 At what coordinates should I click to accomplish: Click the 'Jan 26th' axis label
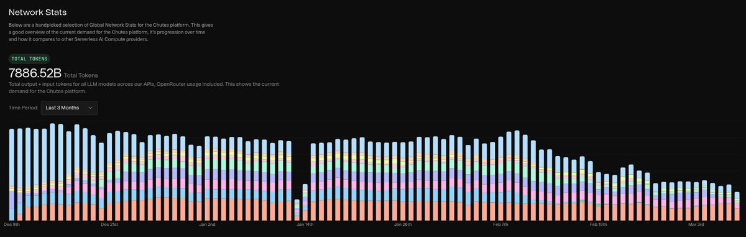point(403,224)
